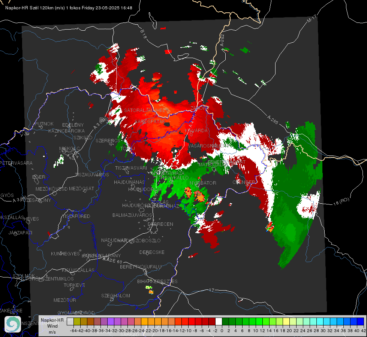Image resolution: width=367 pixels, height=337 pixels.
Task: Click the SÁTORALJAÚJHELY city label
Action: point(147,110)
